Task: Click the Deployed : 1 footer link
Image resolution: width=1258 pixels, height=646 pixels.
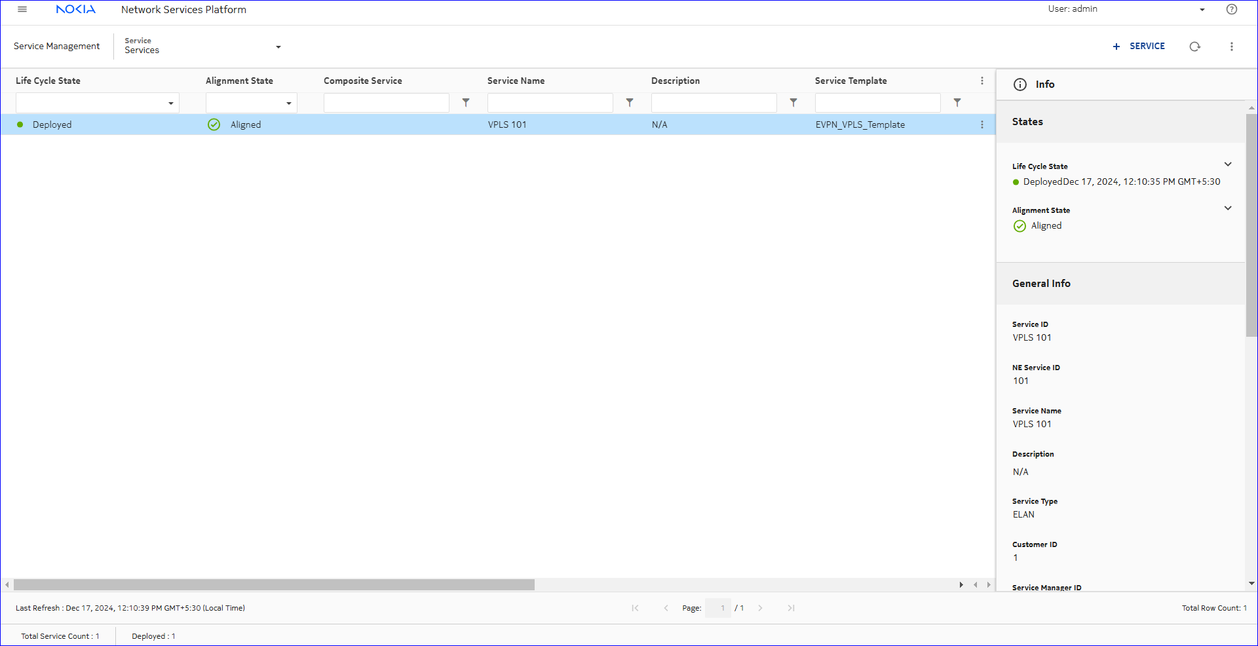Action: tap(153, 636)
